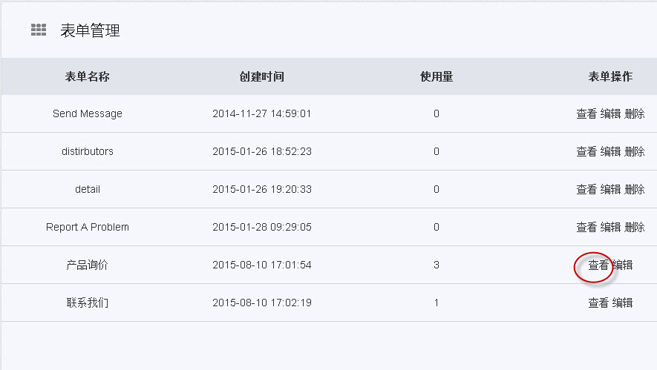Click the 使用量 column header
The width and height of the screenshot is (657, 370).
[x=437, y=77]
